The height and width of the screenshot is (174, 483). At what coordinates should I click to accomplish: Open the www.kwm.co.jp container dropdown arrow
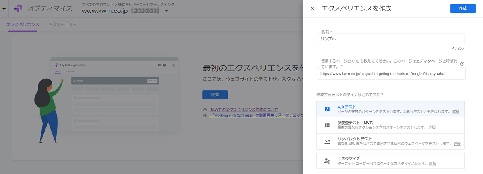(x=167, y=11)
